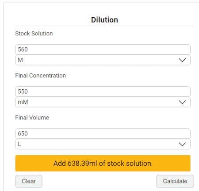Open the Final Volume L unit dropdown

click(x=103, y=144)
